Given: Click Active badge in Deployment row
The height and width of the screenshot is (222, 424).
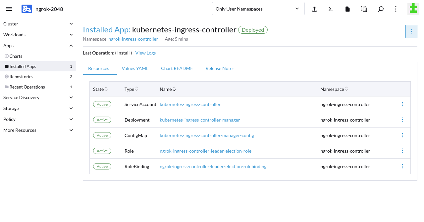Looking at the screenshot, I should click(102, 120).
